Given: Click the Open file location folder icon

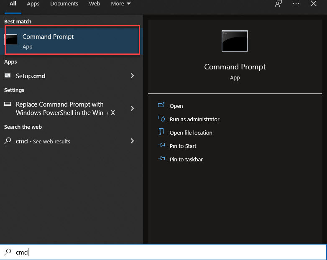Looking at the screenshot, I should 161,132.
